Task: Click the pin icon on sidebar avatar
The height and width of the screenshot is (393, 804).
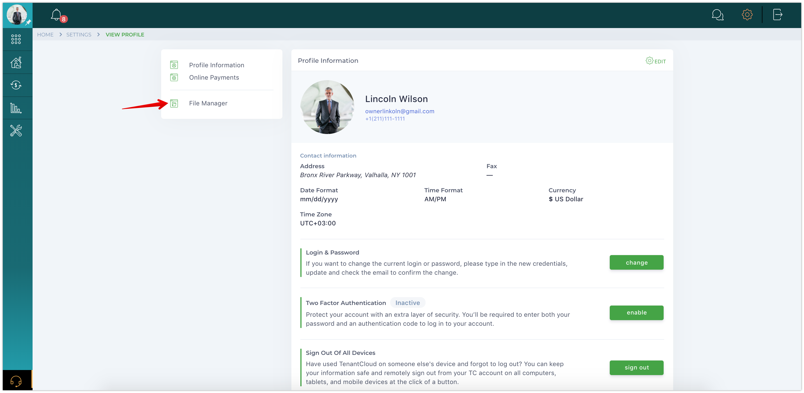Action: 28,22
